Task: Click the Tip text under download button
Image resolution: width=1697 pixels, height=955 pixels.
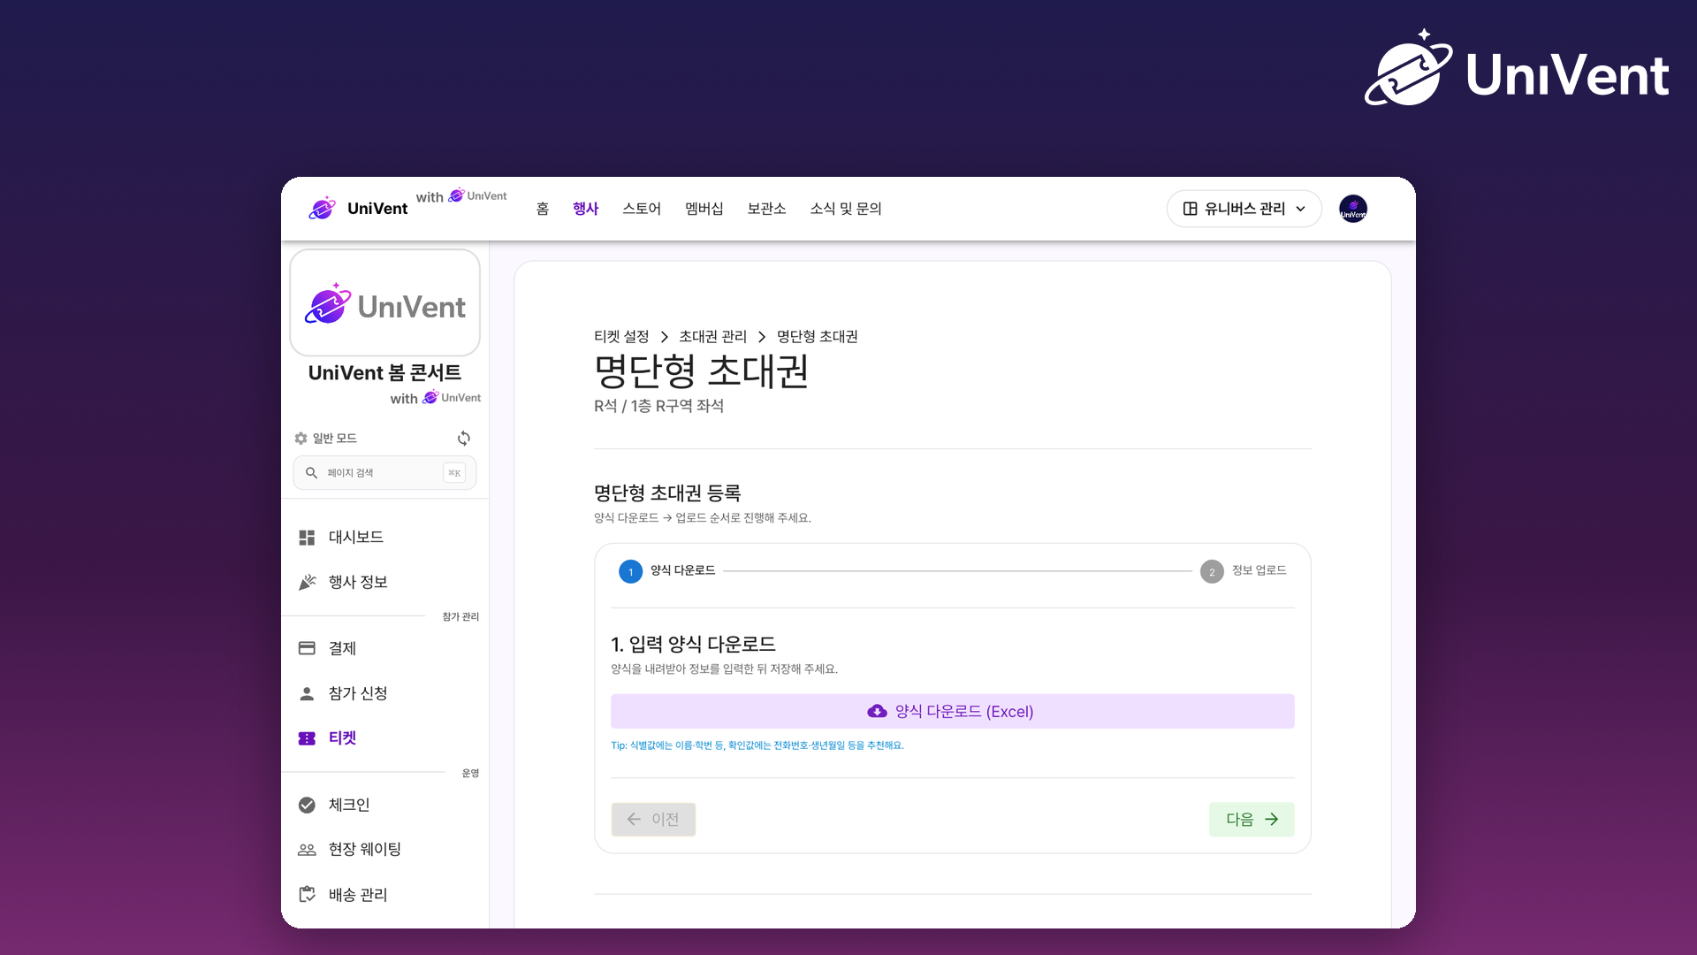Action: point(757,745)
